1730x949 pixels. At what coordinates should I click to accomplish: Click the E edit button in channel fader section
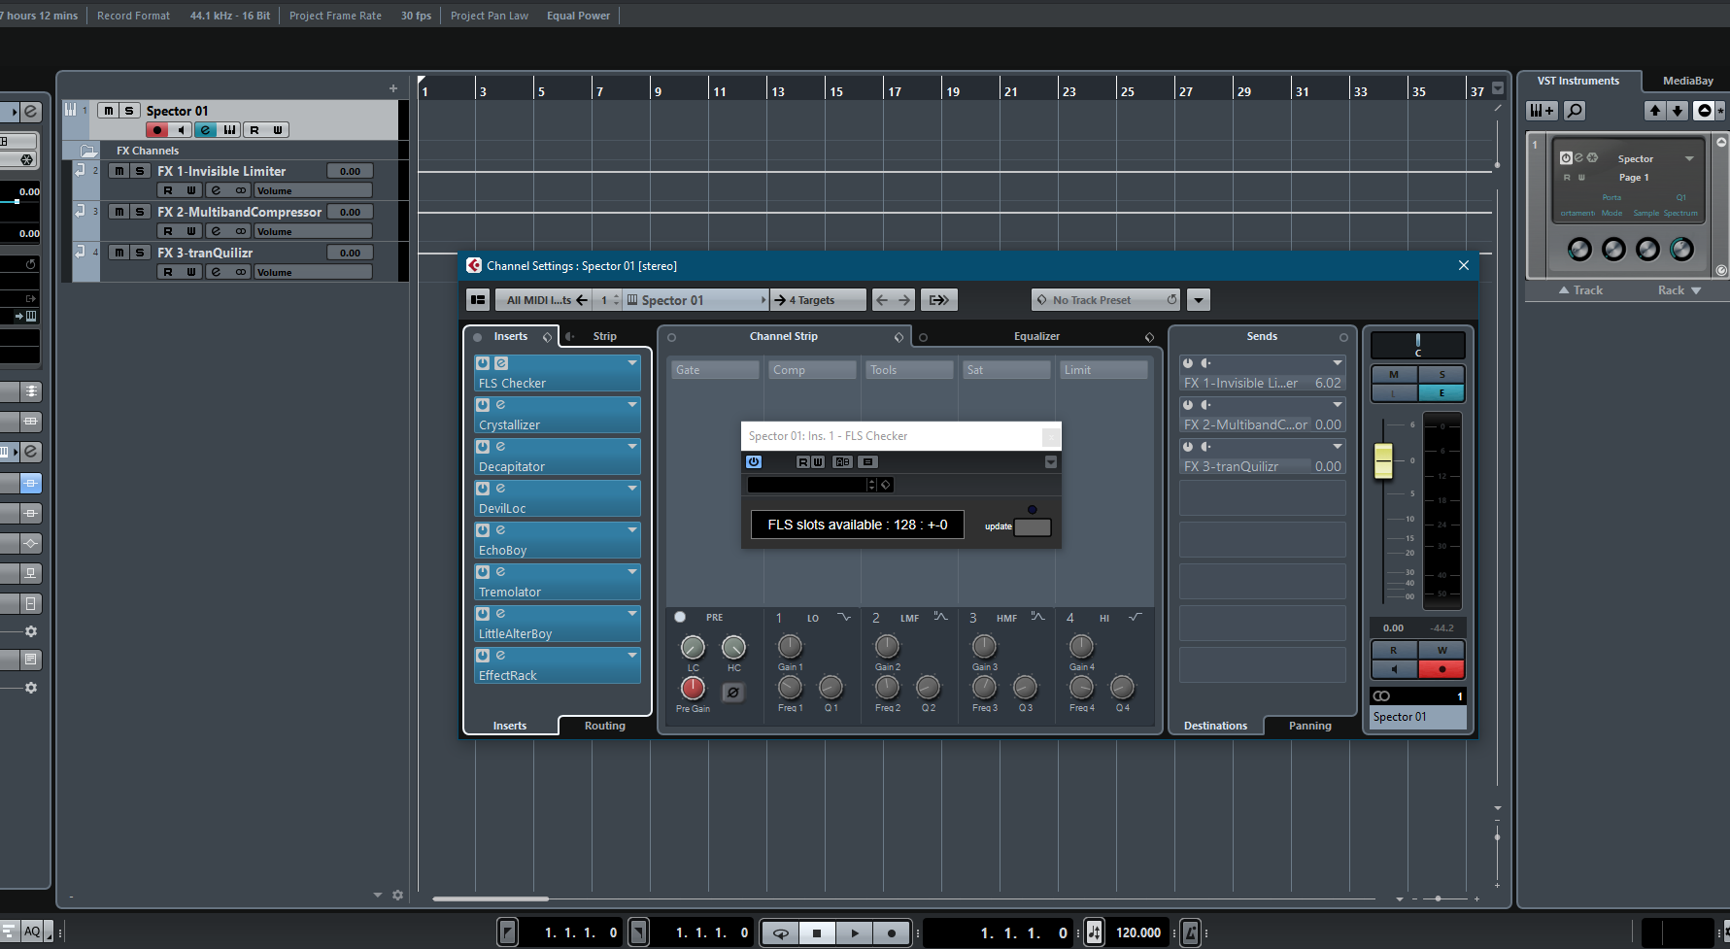pos(1442,393)
